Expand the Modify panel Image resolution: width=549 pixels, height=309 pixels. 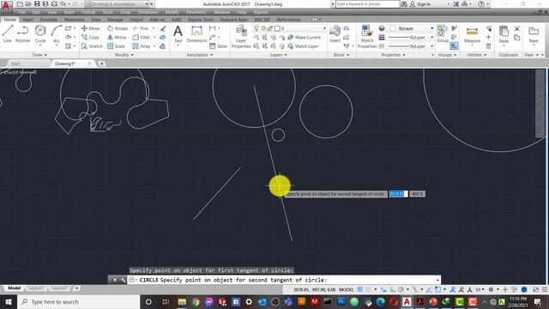(124, 55)
